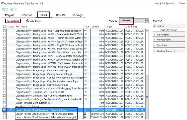Image resolution: width=187 pixels, height=120 pixels.
Task: Expand the OS Platforms section
Action: 154,35
